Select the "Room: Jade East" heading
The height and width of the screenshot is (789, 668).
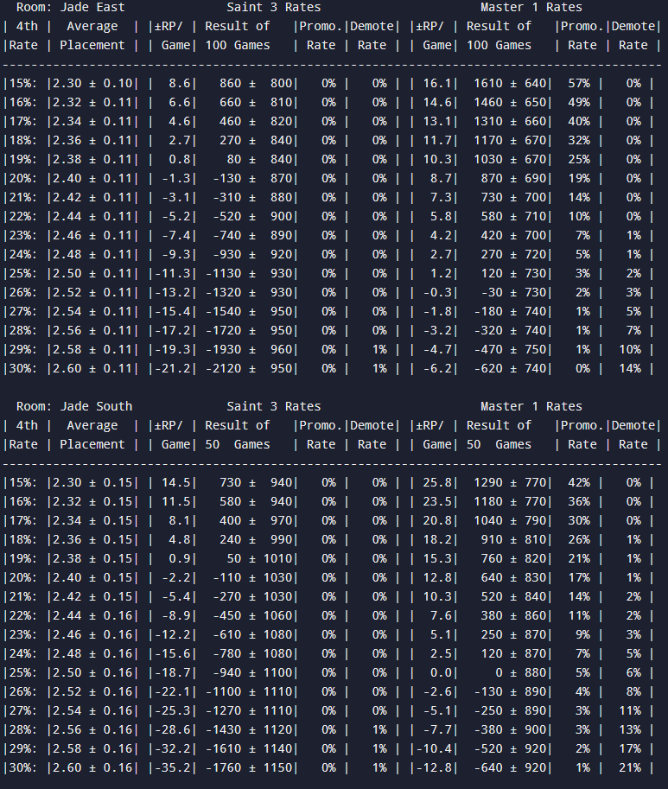point(70,8)
